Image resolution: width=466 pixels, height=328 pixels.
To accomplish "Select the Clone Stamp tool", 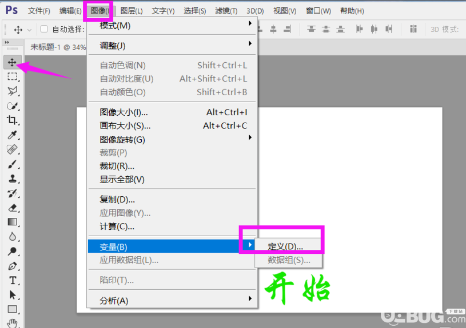I will click(12, 179).
